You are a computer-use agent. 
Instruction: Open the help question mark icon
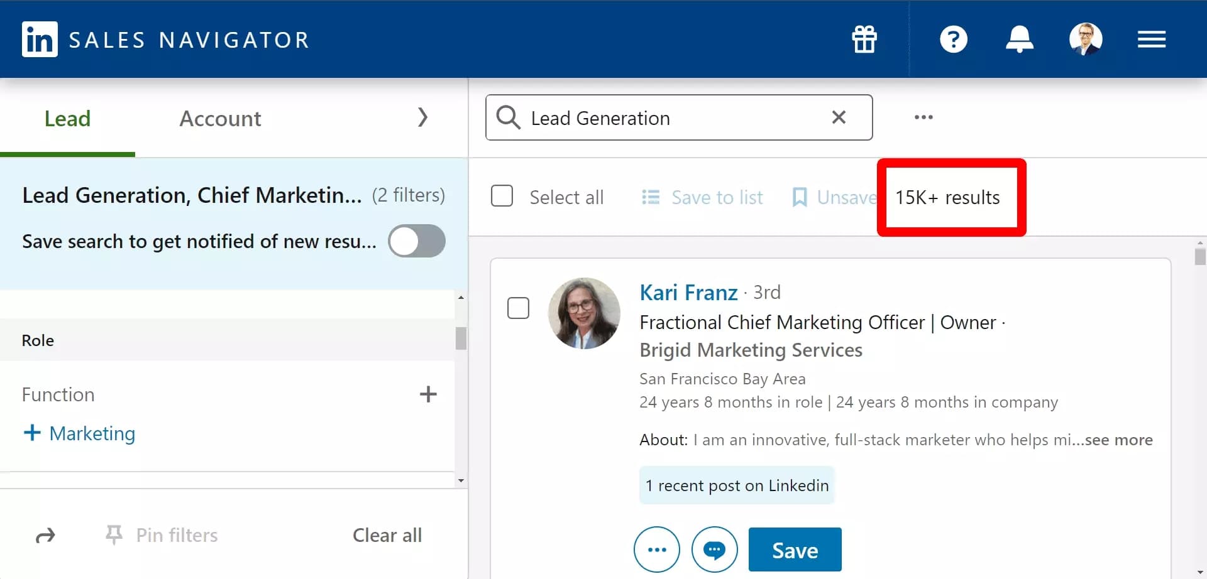(954, 40)
